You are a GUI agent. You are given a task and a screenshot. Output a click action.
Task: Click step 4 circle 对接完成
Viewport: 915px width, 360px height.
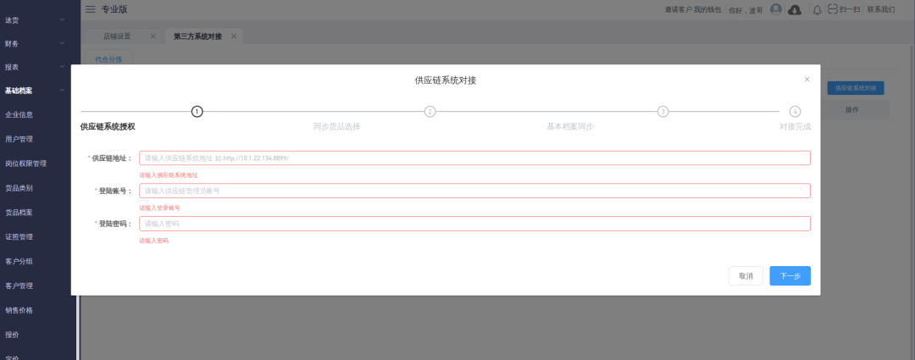point(795,112)
